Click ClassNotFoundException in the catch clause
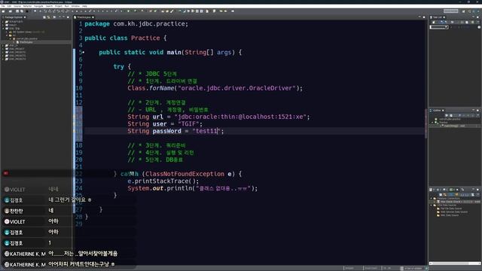The width and height of the screenshot is (482, 271). coord(185,174)
